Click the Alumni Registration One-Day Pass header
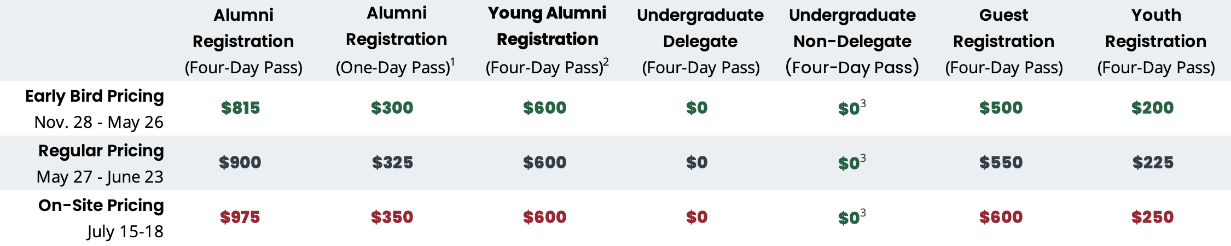This screenshot has width=1231, height=246. pyautogui.click(x=396, y=39)
